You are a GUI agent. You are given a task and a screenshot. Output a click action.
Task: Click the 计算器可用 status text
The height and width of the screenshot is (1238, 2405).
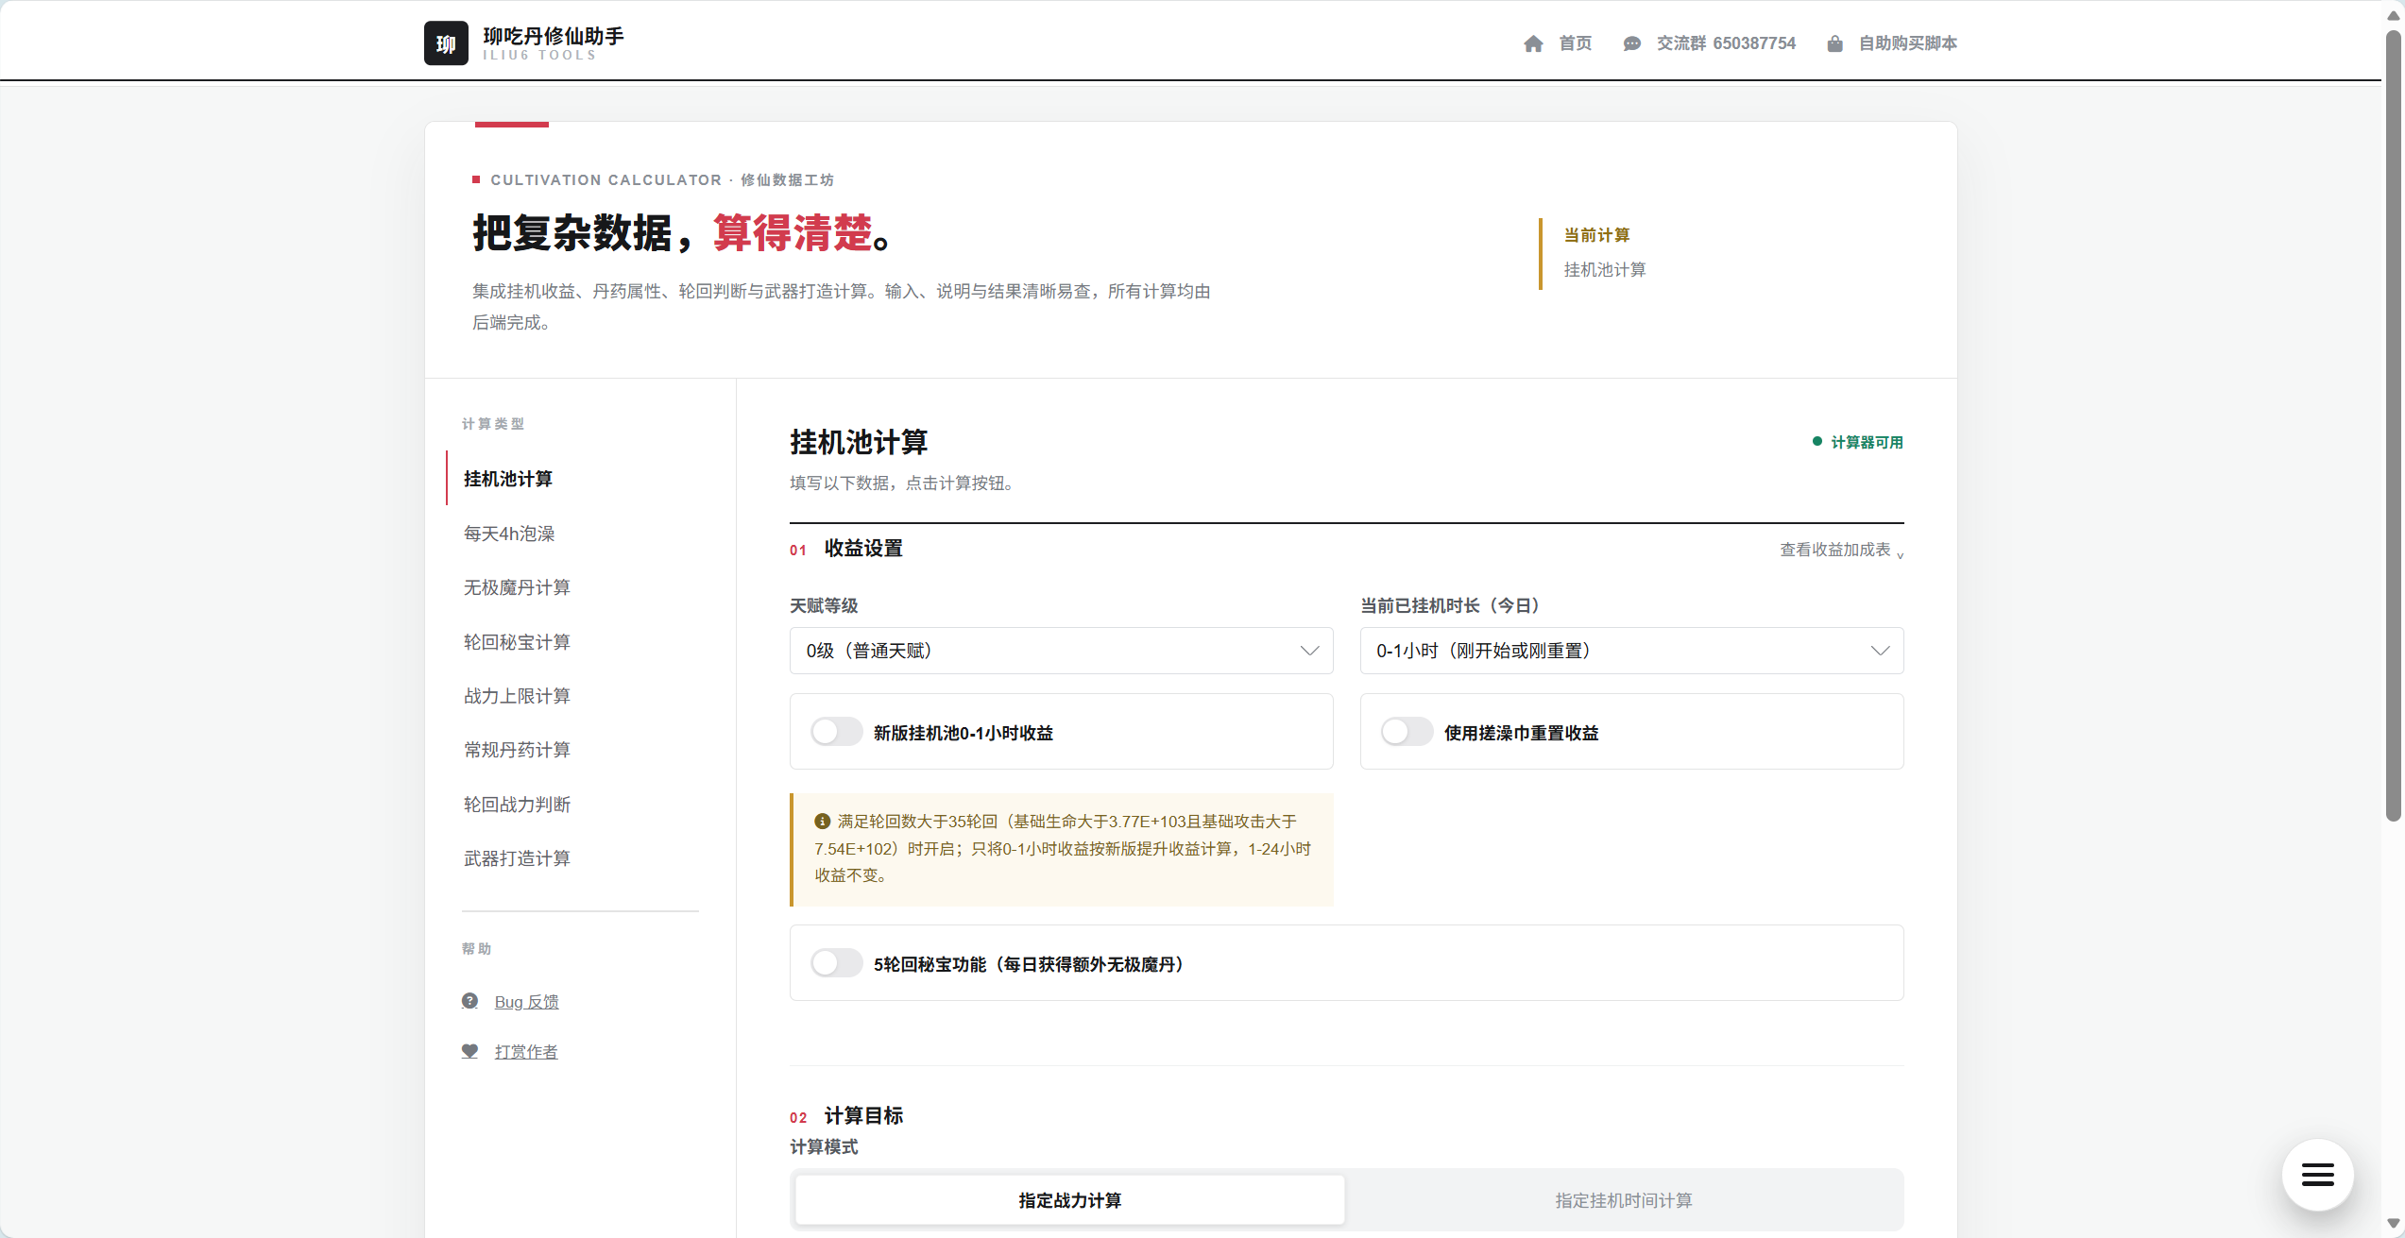click(1867, 442)
